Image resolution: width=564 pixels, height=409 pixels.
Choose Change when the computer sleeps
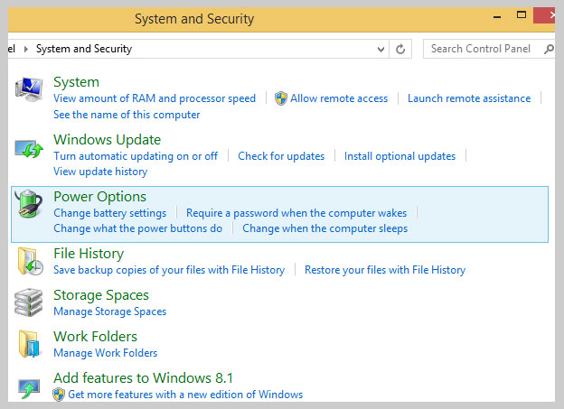point(325,228)
